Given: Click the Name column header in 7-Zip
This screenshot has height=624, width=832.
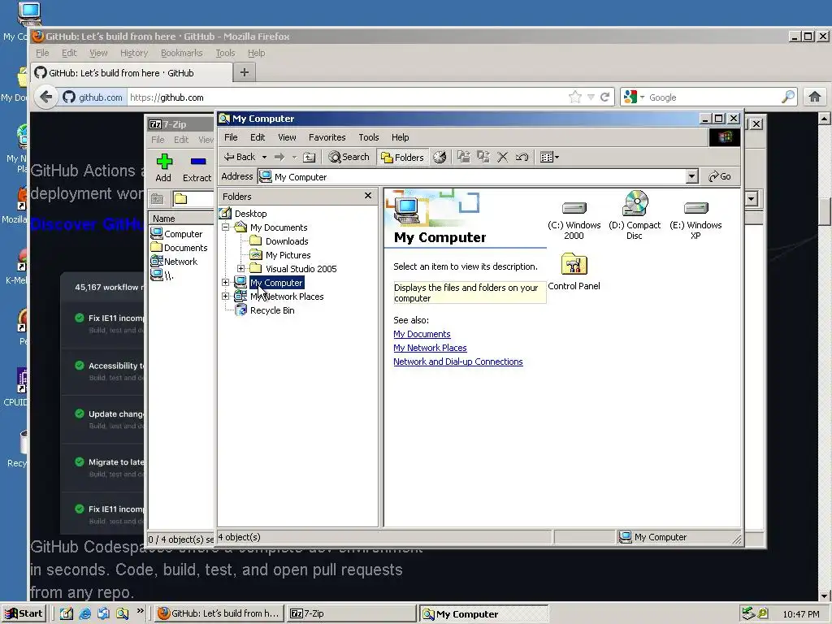Looking at the screenshot, I should tap(181, 219).
